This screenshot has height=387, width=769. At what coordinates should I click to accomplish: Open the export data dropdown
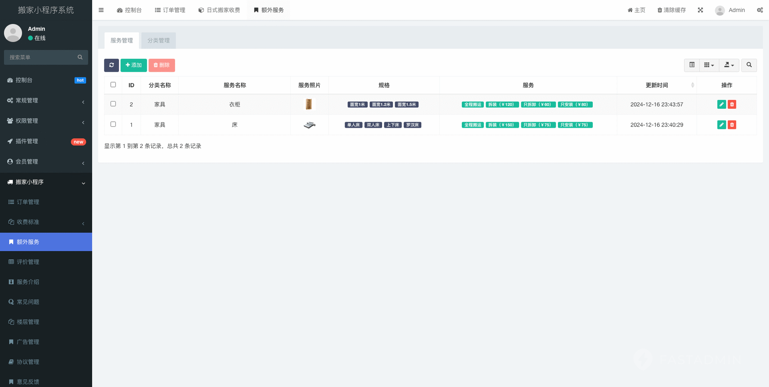point(729,65)
